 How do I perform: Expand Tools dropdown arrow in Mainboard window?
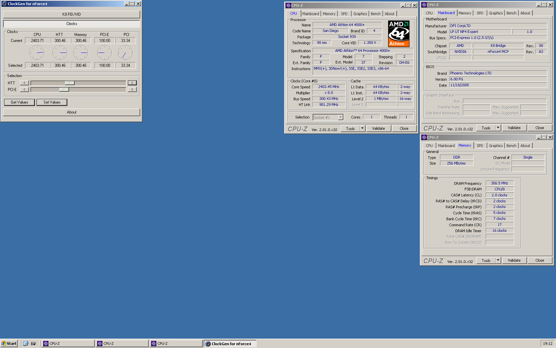point(498,128)
